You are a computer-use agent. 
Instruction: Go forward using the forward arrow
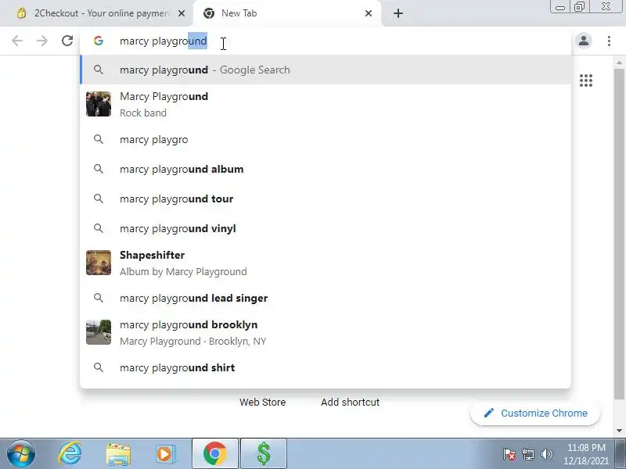[42, 41]
